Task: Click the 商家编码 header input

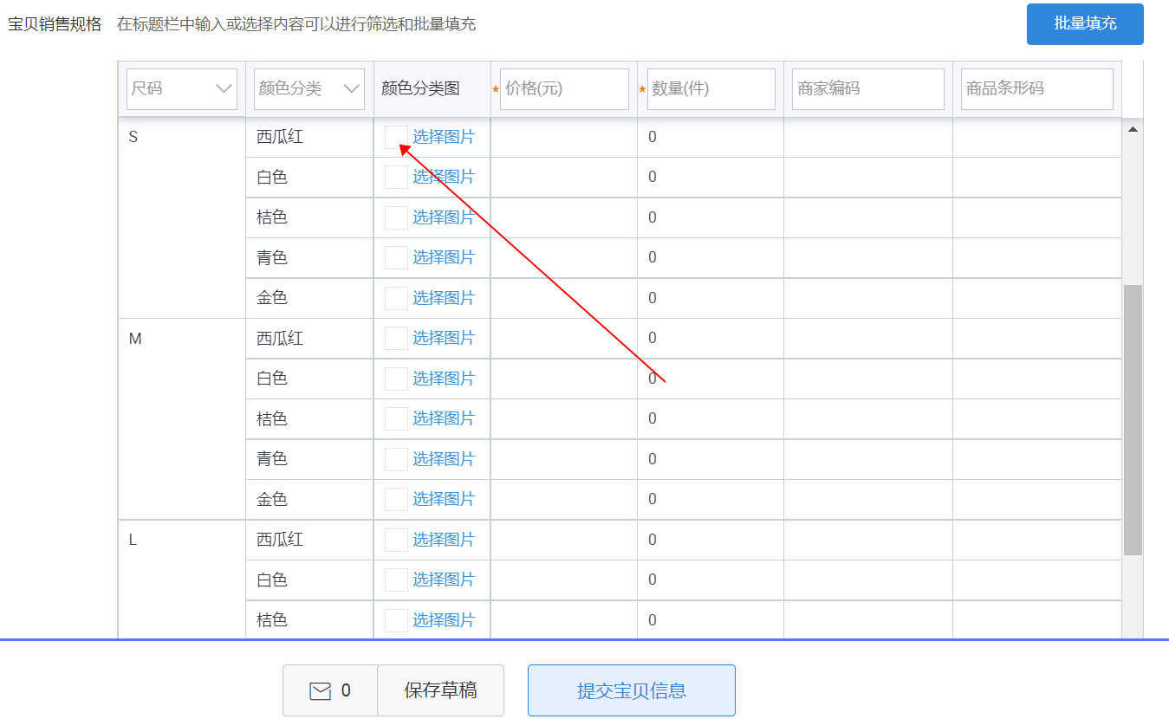Action: click(867, 88)
